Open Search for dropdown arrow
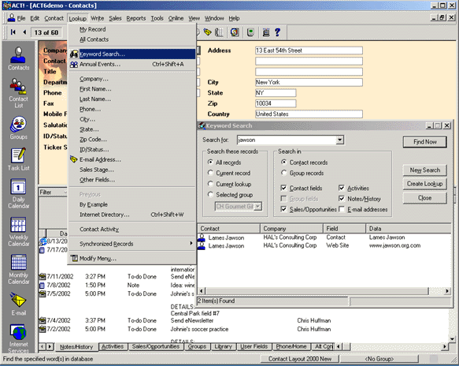Image resolution: width=459 pixels, height=366 pixels. tap(339, 140)
